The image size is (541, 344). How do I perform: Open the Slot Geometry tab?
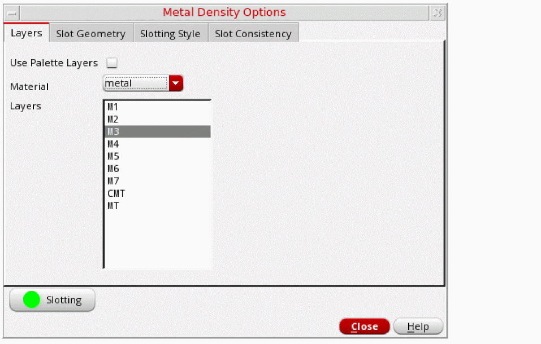tap(91, 33)
